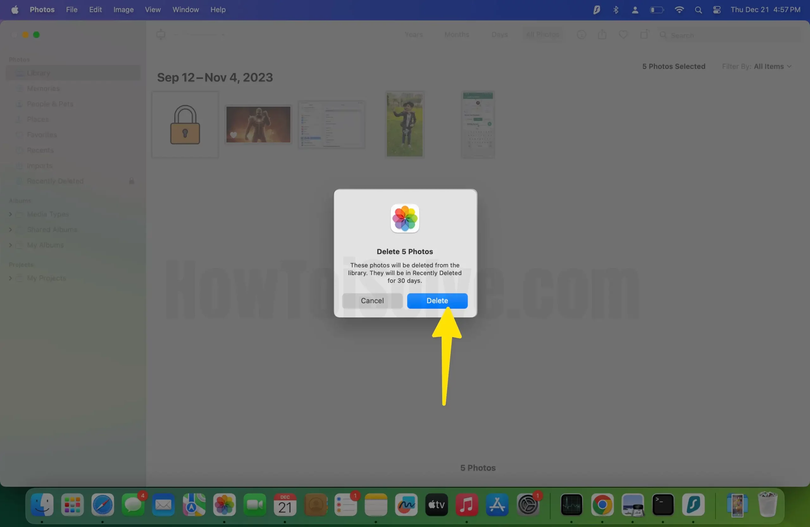Open Safari from the Dock
Viewport: 810px width, 527px height.
click(x=103, y=504)
